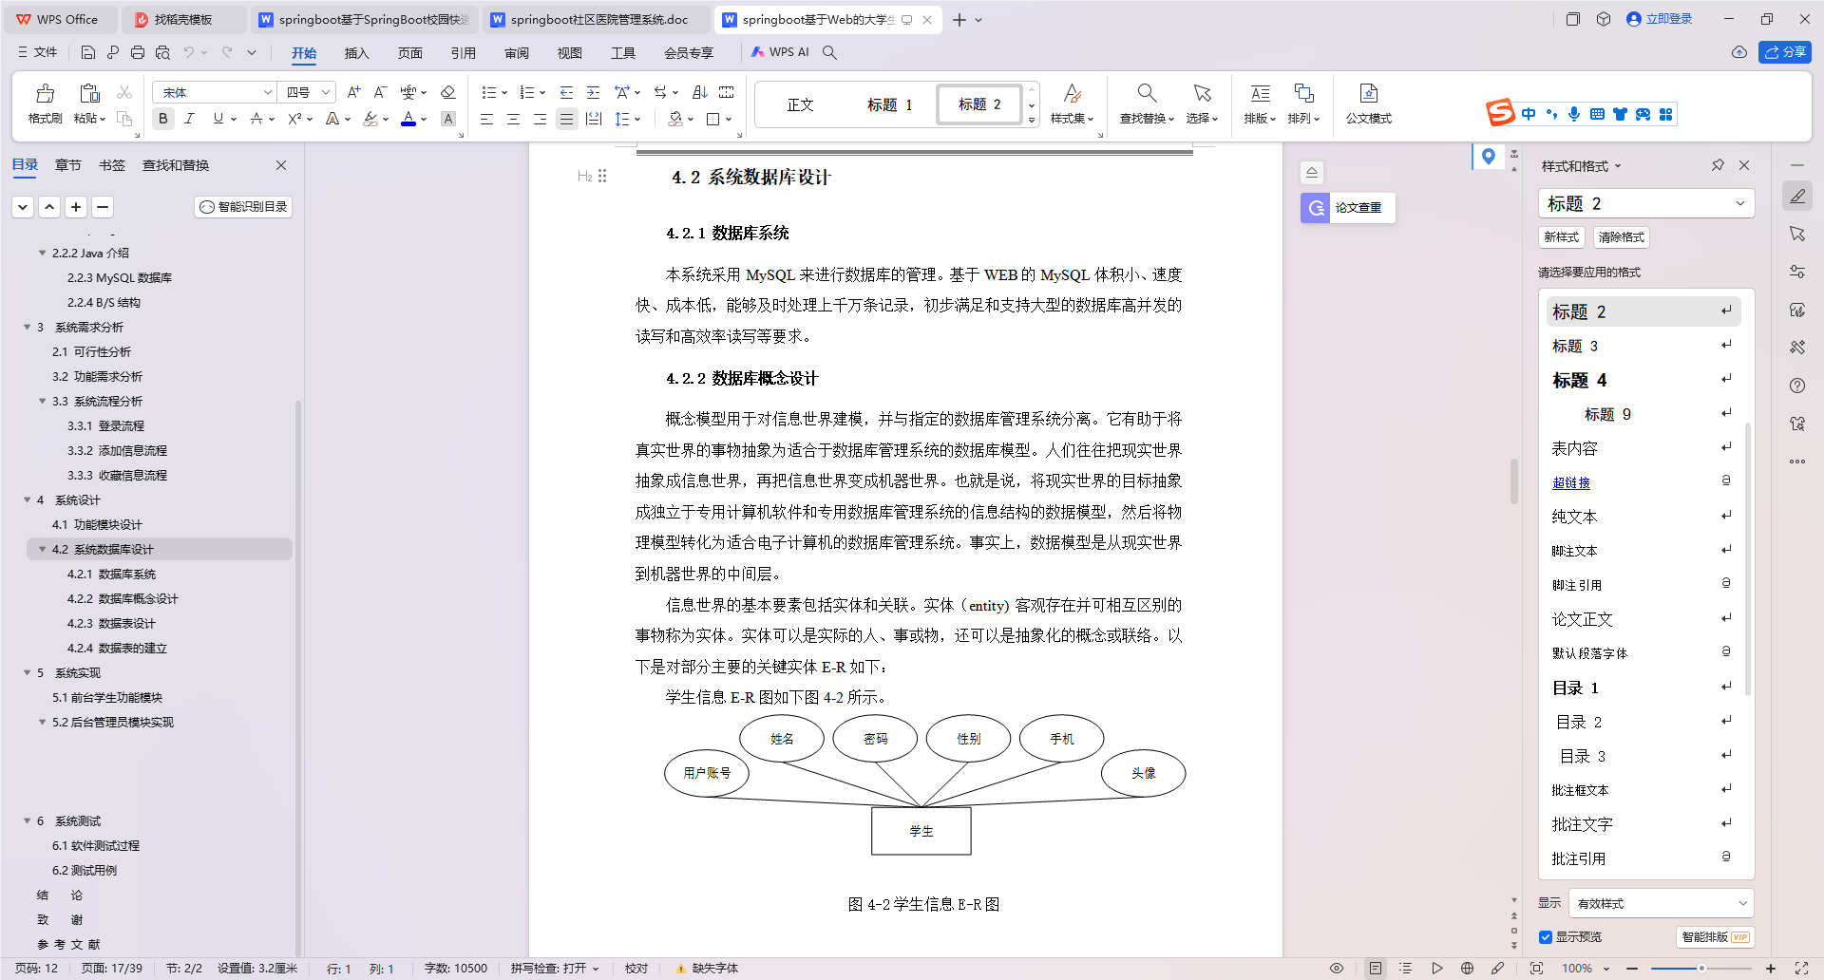Decrease font size icon
The image size is (1824, 980).
380,92
